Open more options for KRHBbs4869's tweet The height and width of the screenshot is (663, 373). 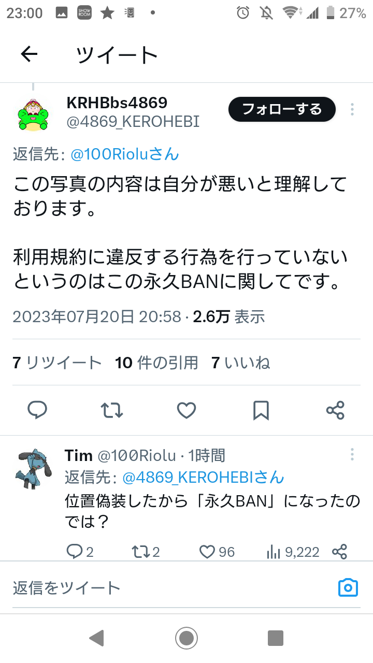click(352, 109)
